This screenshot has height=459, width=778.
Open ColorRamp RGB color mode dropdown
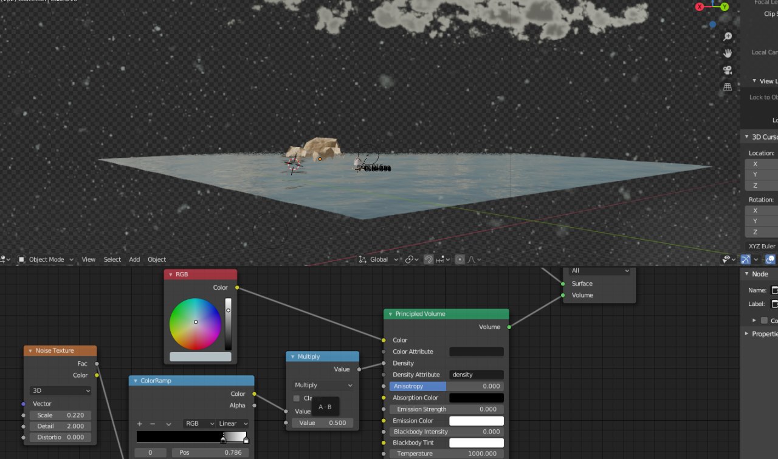pyautogui.click(x=199, y=423)
